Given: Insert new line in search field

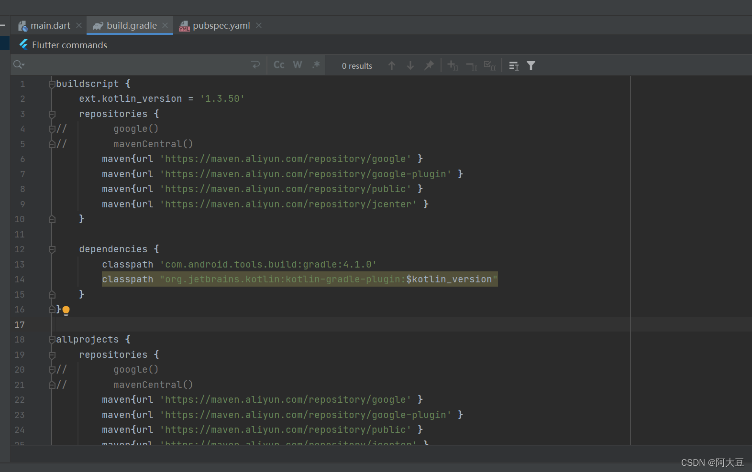Looking at the screenshot, I should (256, 65).
